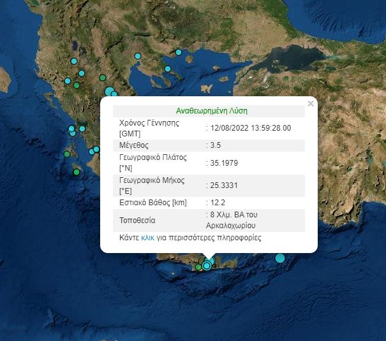Click the latitude value 35.1979
The width and height of the screenshot is (386, 341).
point(224,163)
